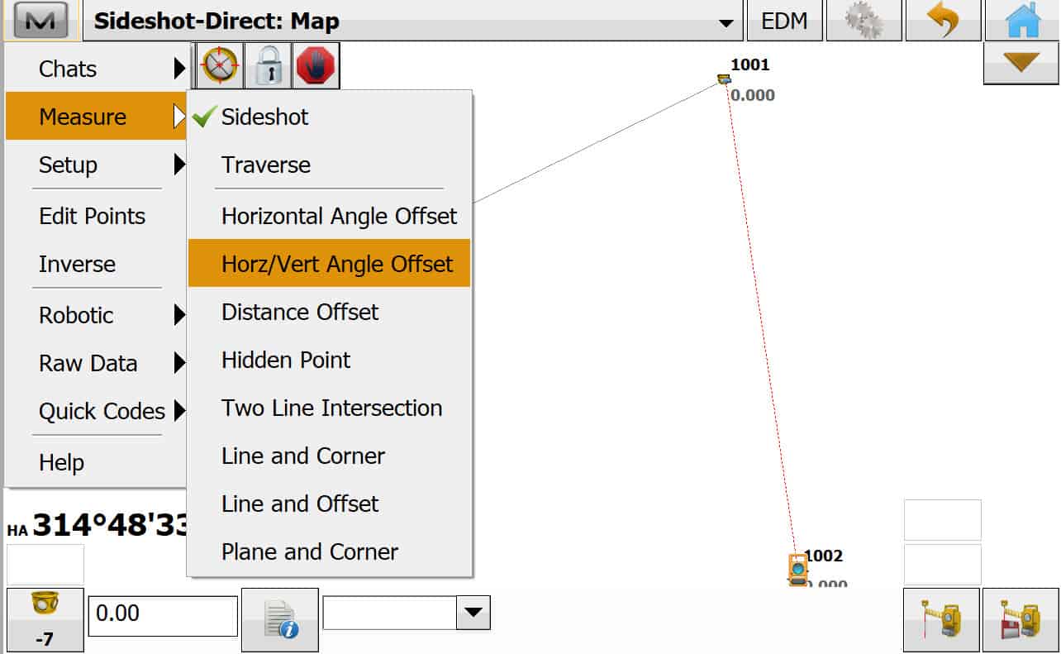Screen dimensions: 1061x654
Task: Click the target search icon
Action: click(x=221, y=66)
